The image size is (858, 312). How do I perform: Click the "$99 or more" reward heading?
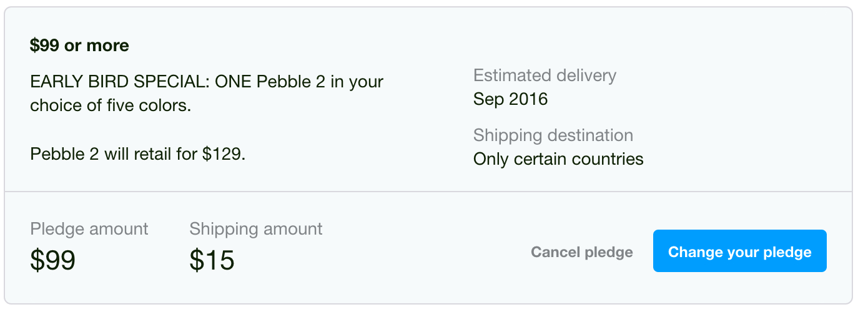coord(79,46)
